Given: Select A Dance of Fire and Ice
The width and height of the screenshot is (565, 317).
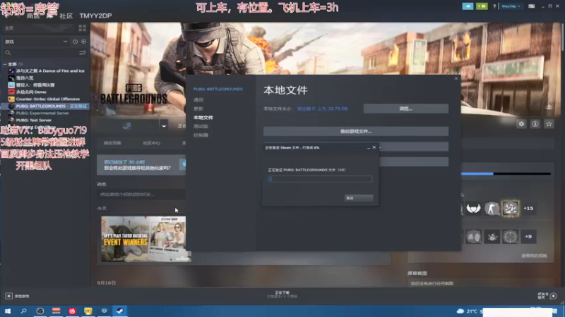Looking at the screenshot, I should point(49,71).
